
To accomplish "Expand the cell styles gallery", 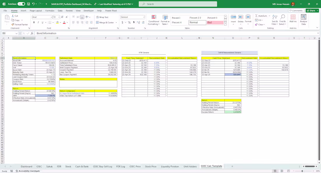I will click(225, 24).
